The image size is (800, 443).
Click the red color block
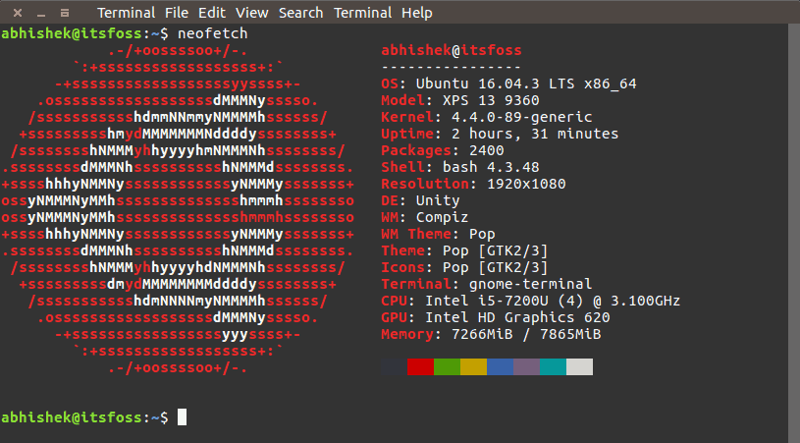(x=420, y=366)
